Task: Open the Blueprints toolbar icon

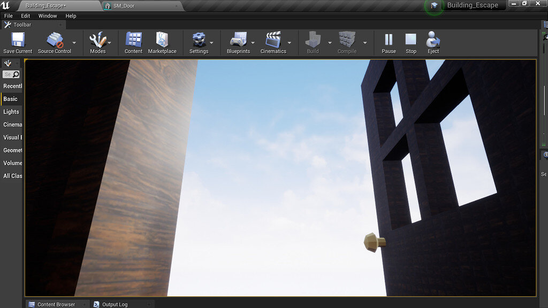Action: click(239, 40)
